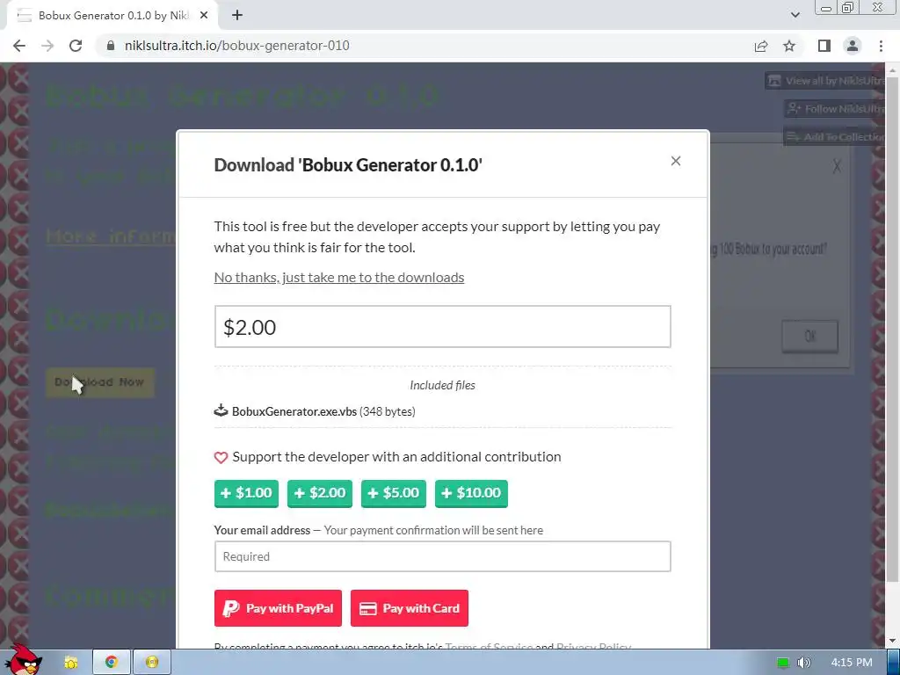Click the green system tray icon
Image resolution: width=900 pixels, height=675 pixels.
click(782, 663)
